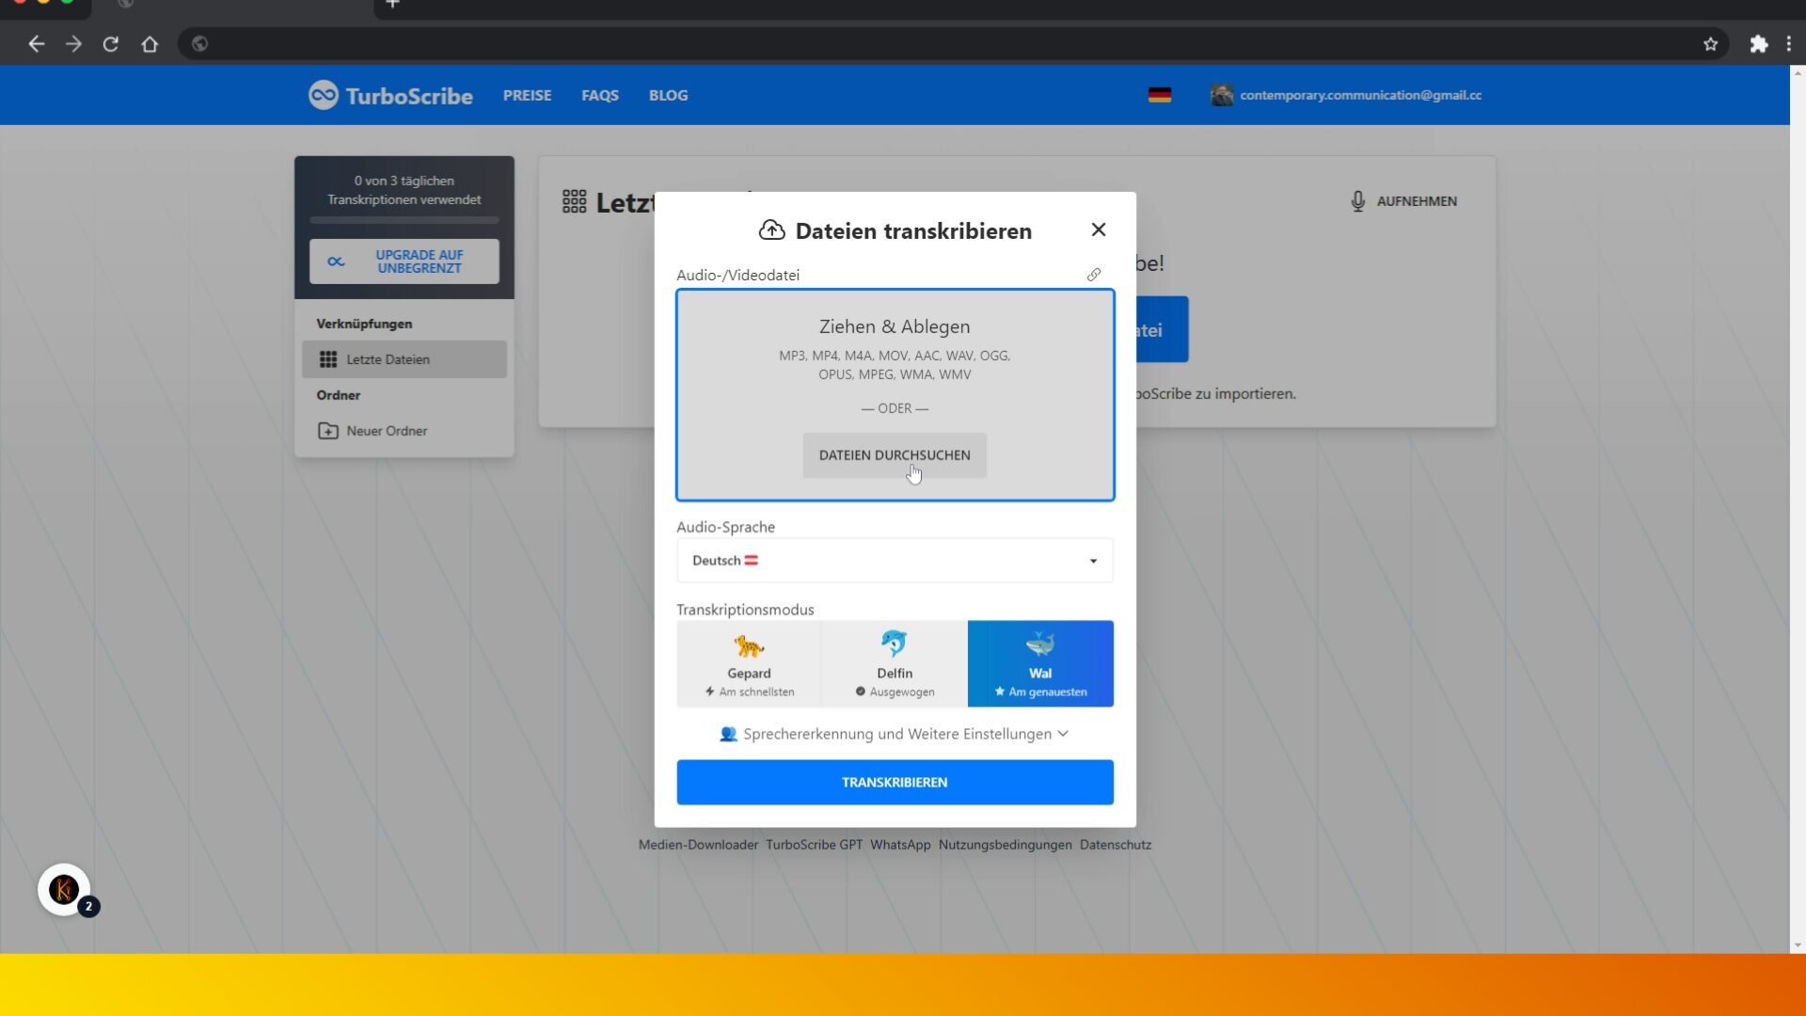1806x1016 pixels.
Task: Click the cloud upload icon in dialog title
Action: point(772,230)
